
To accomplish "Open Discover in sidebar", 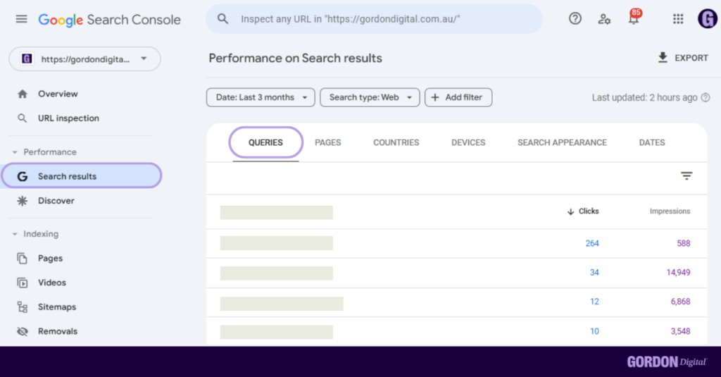I will point(56,201).
